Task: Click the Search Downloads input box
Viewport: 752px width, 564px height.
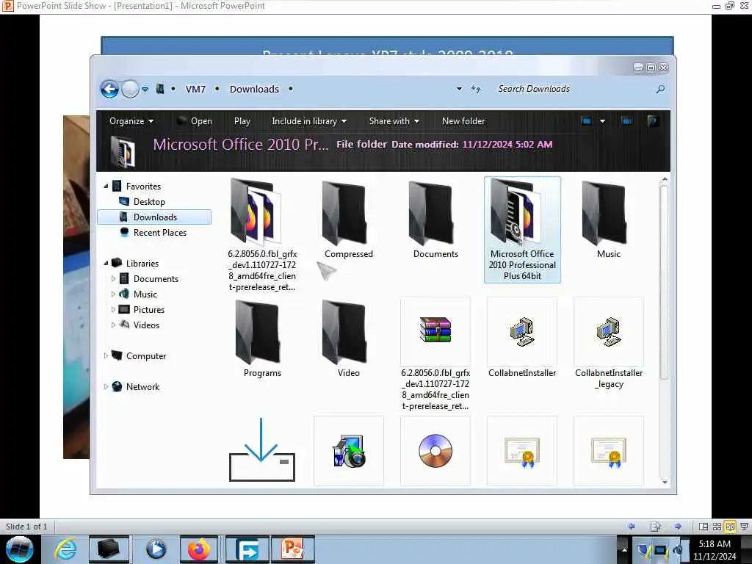Action: pos(574,89)
